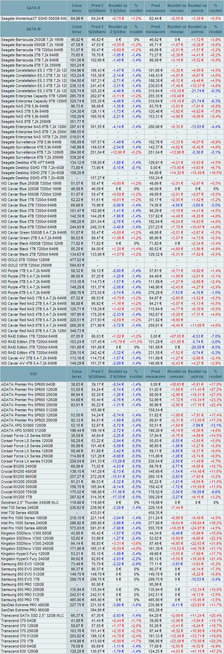This screenshot has height=654, width=224.
Task: Select Seagate Surveillance 6TB 7,2k 128MB name
Action: pyautogui.click(x=32, y=152)
